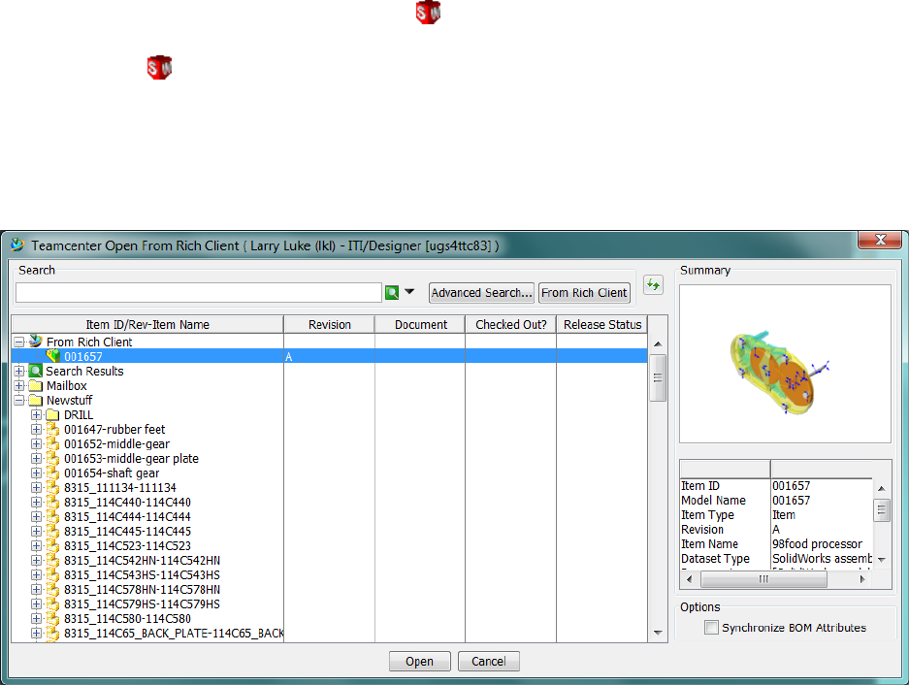Toggle Synchronize BOM Attributes checkbox
The height and width of the screenshot is (685, 909).
coord(711,627)
